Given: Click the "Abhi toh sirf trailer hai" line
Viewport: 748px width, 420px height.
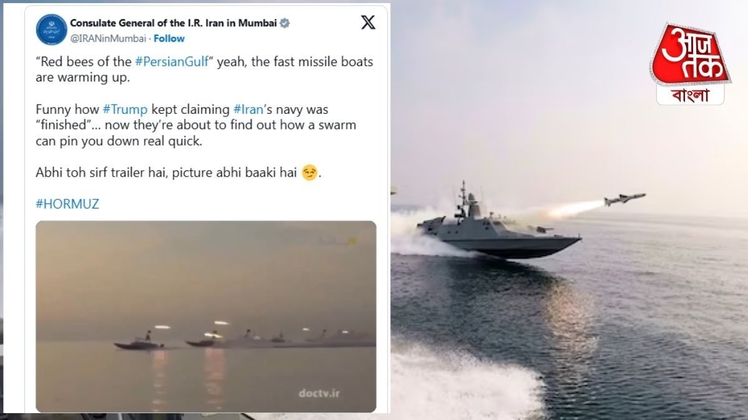Looking at the screenshot, I should tap(167, 174).
